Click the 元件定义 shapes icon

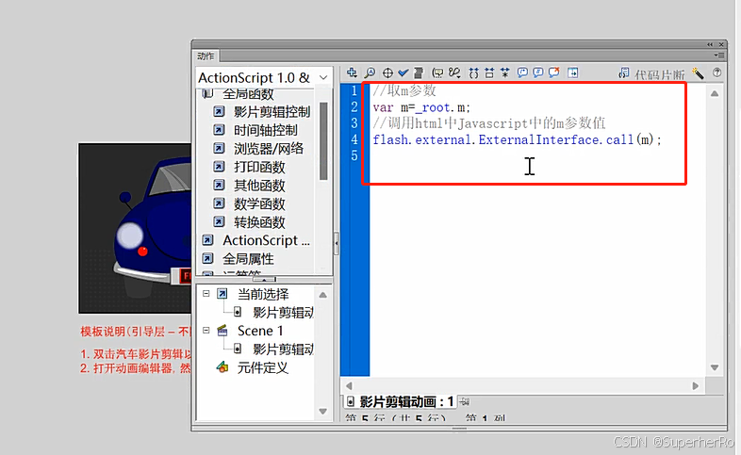coord(222,366)
